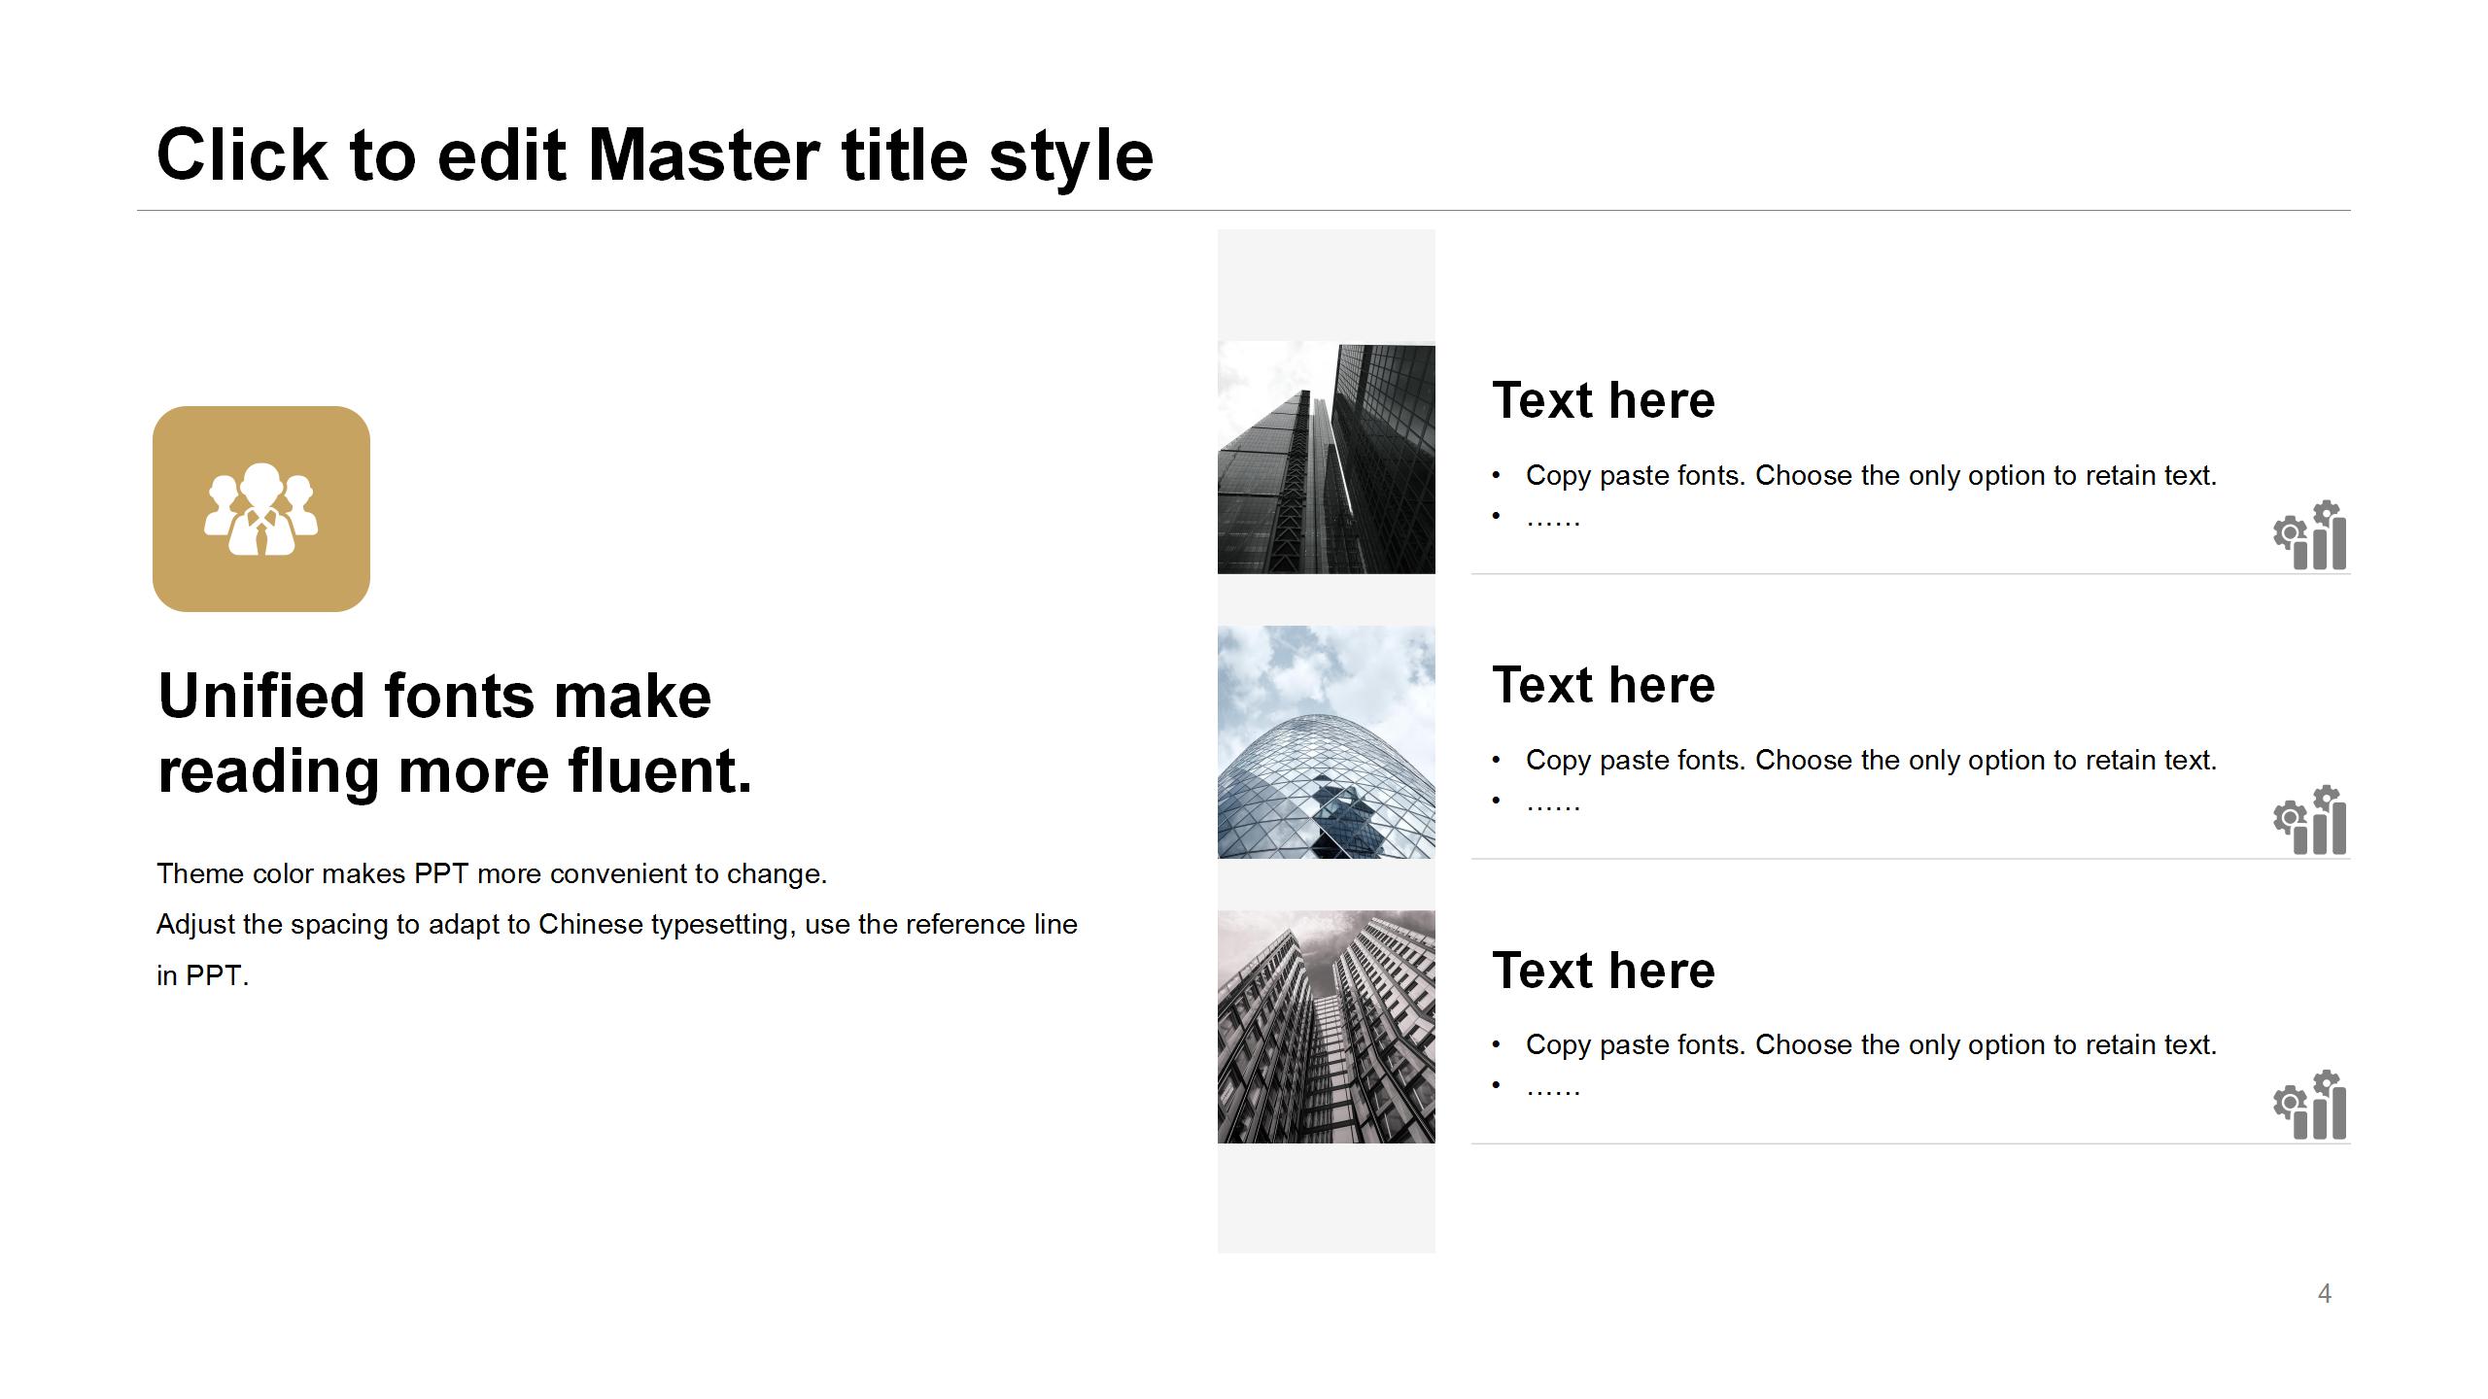The width and height of the screenshot is (2488, 1399).
Task: Click slide number 4 in corner
Action: coord(2324,1293)
